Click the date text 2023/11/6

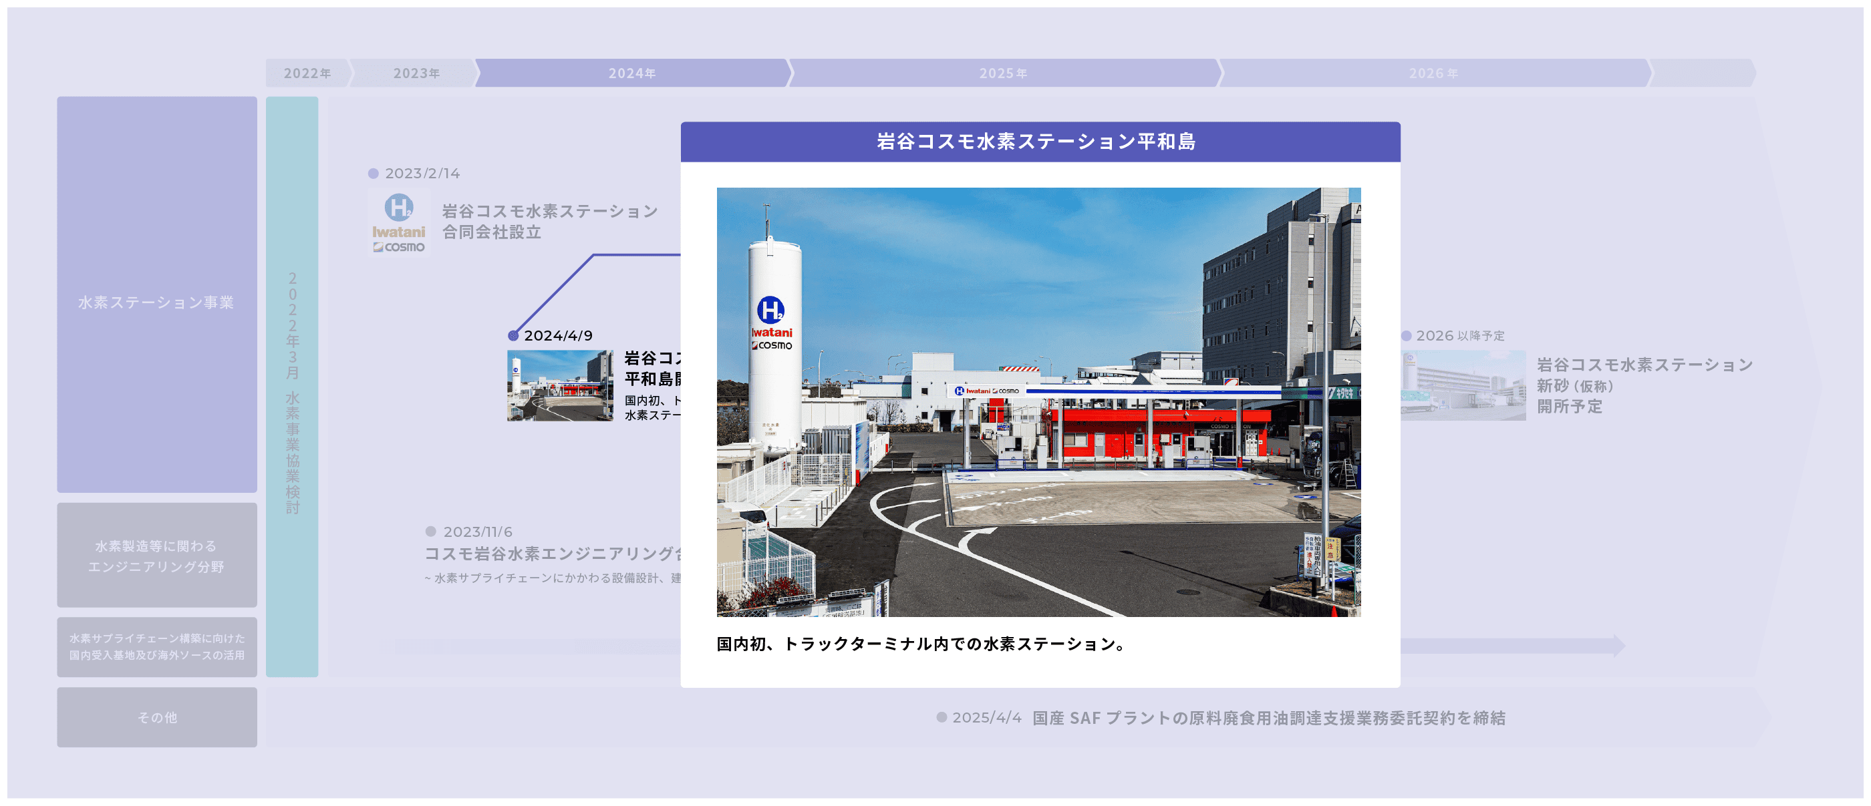pos(478,532)
